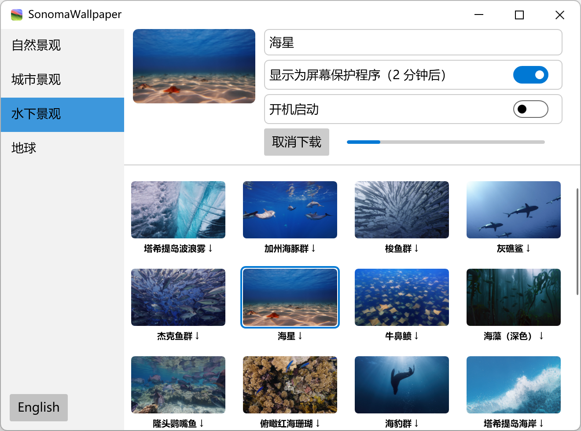Toggle the 显示为屏幕保护程序 switch
This screenshot has width=581, height=431.
click(530, 75)
